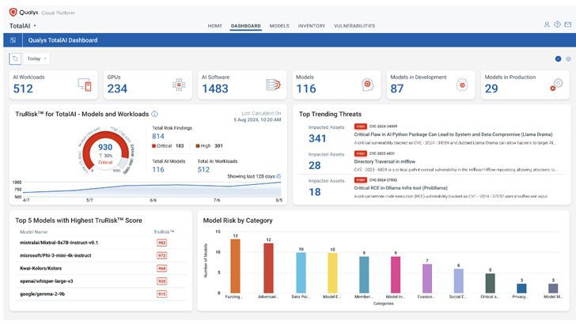Open the help question mark icon
The height and width of the screenshot is (324, 576).
coord(557,24)
